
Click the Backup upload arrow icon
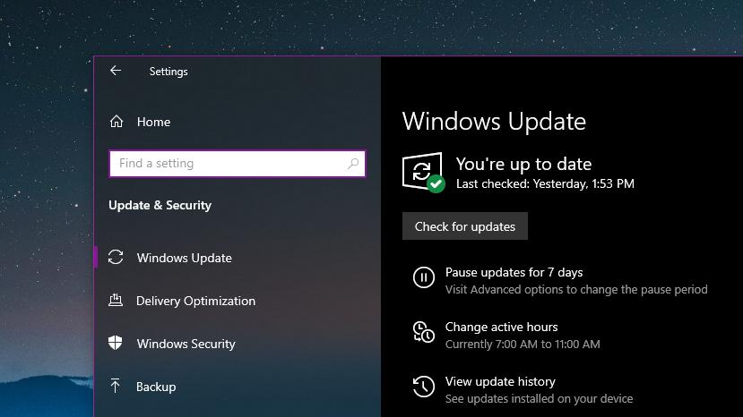point(115,386)
